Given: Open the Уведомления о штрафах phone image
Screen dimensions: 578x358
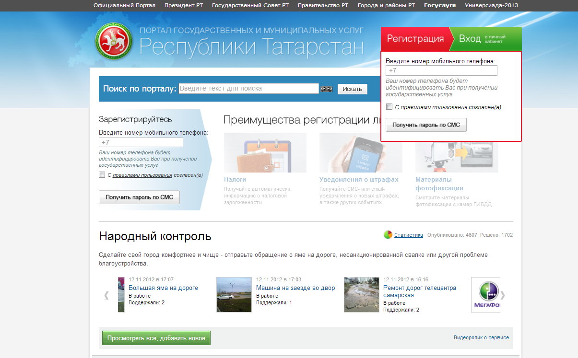Looking at the screenshot, I should pos(361,152).
